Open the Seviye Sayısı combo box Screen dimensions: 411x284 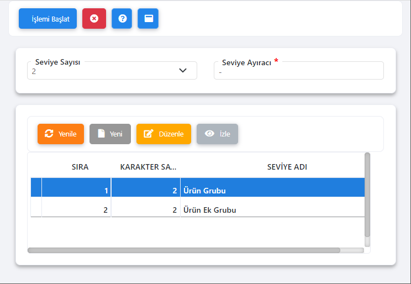coord(112,71)
